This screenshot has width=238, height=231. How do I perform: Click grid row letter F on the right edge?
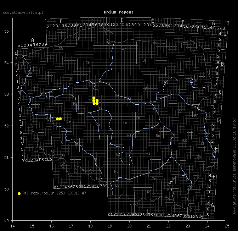pos(214,177)
